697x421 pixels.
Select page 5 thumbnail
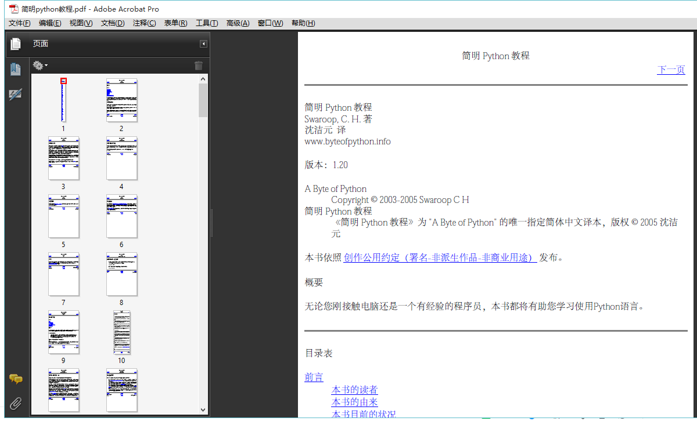(63, 216)
